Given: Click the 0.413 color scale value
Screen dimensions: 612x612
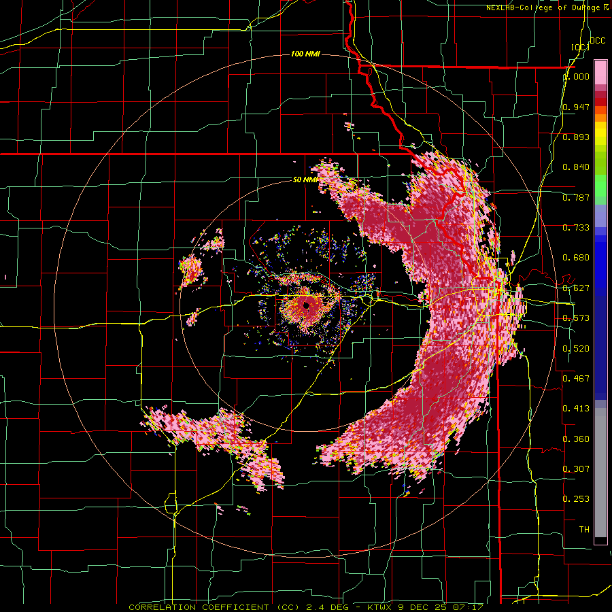Looking at the screenshot, I should (x=576, y=408).
